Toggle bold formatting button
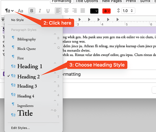The width and height of the screenshot is (156, 132). [32, 11]
